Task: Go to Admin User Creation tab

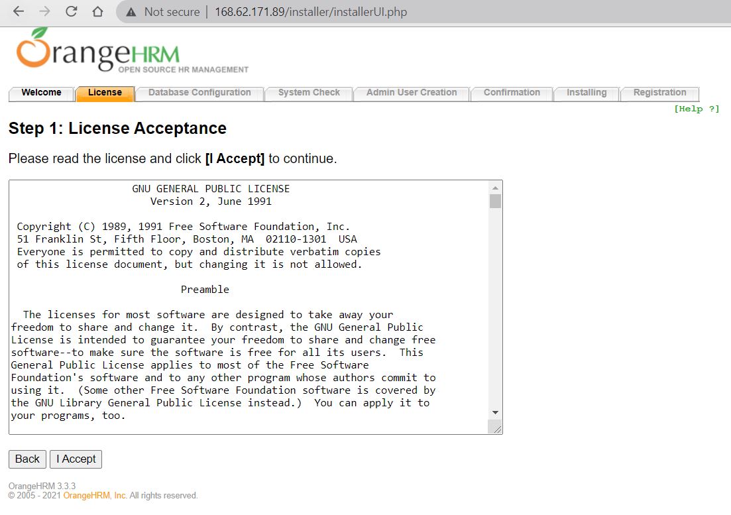Action: pos(412,93)
